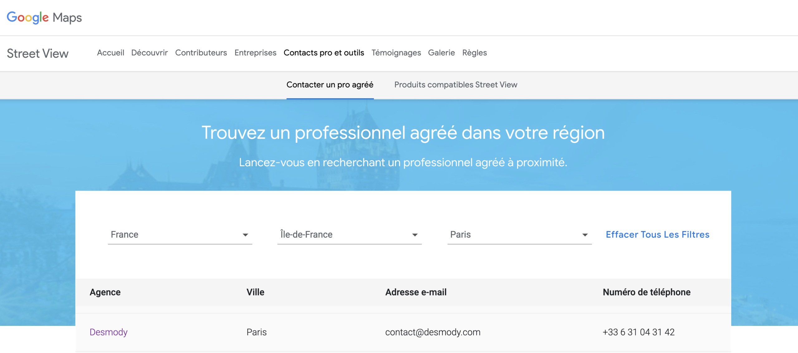Expand the Île-de-France region dropdown

click(x=349, y=235)
